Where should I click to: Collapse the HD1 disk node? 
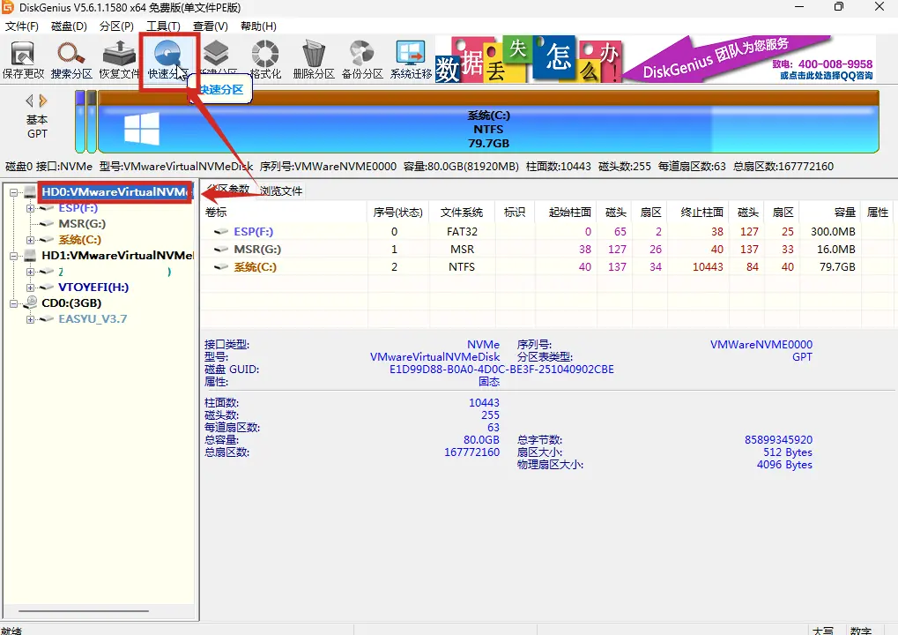click(x=14, y=256)
